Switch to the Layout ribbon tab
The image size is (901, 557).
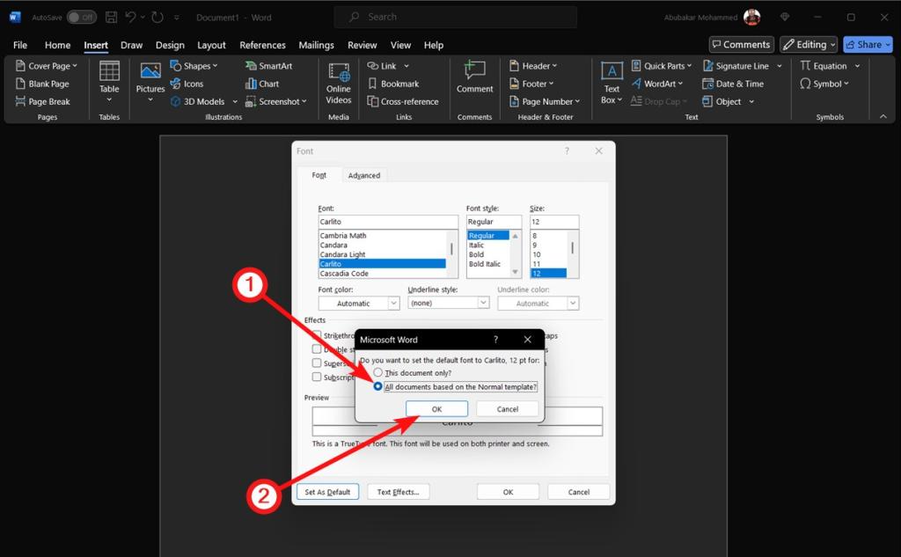pos(211,45)
